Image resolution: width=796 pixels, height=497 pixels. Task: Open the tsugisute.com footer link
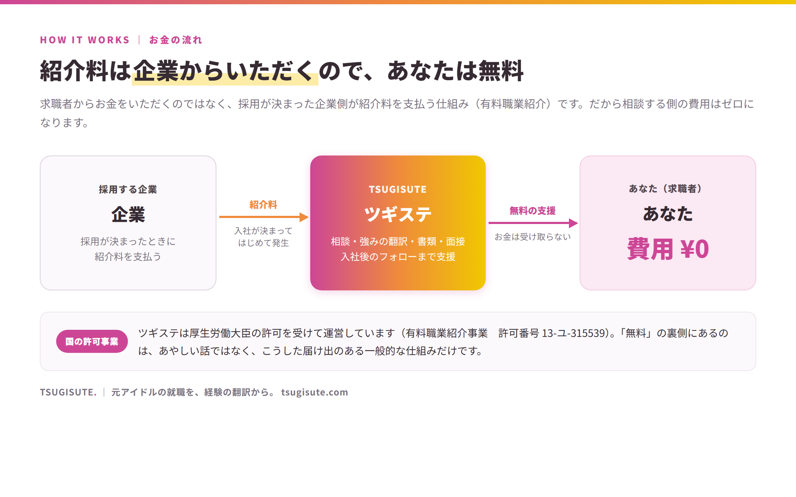(314, 392)
